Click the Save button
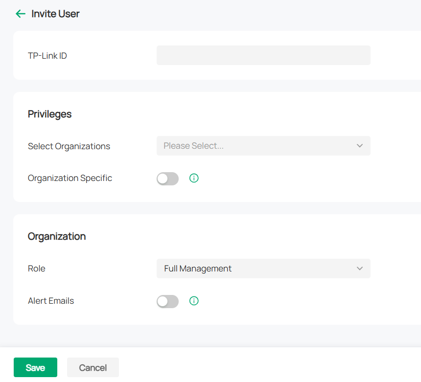 click(x=35, y=367)
